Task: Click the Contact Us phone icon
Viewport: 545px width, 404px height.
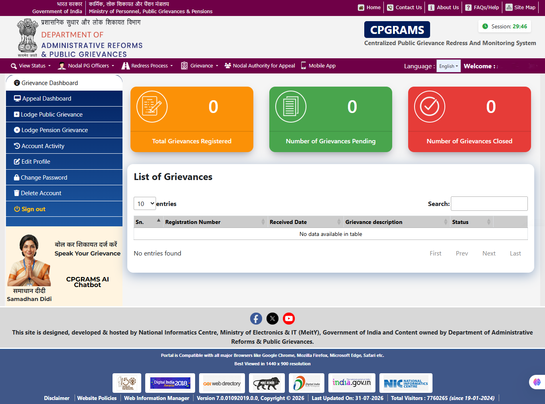Action: pyautogui.click(x=390, y=8)
